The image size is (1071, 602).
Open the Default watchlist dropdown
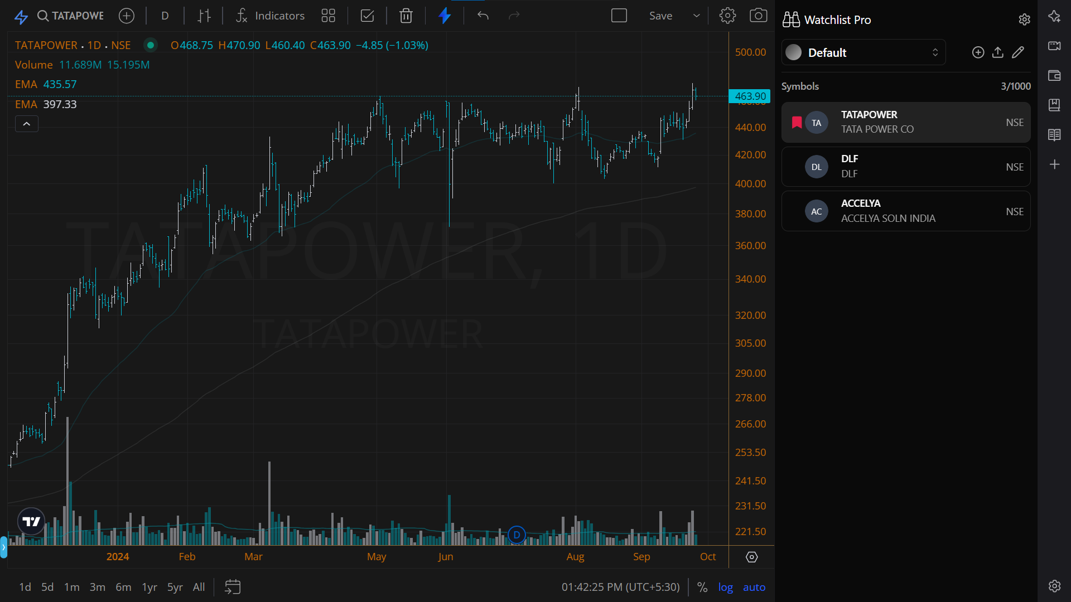click(x=863, y=52)
